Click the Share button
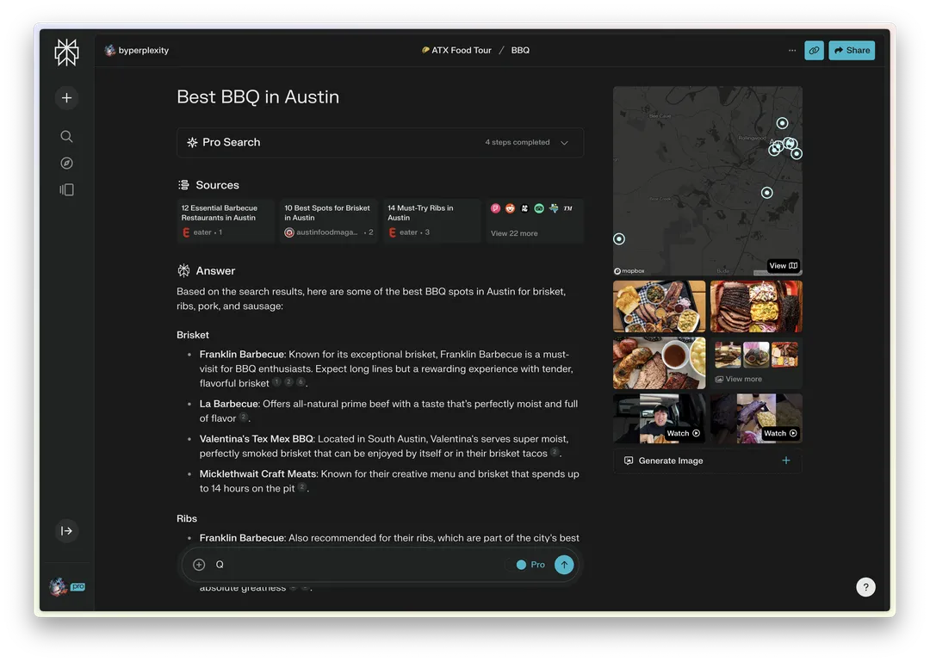 pyautogui.click(x=852, y=51)
